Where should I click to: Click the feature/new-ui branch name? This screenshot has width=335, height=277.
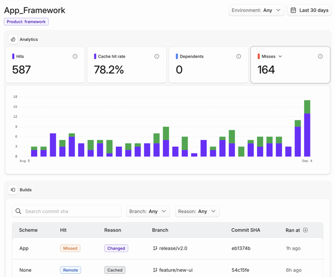pyautogui.click(x=176, y=270)
